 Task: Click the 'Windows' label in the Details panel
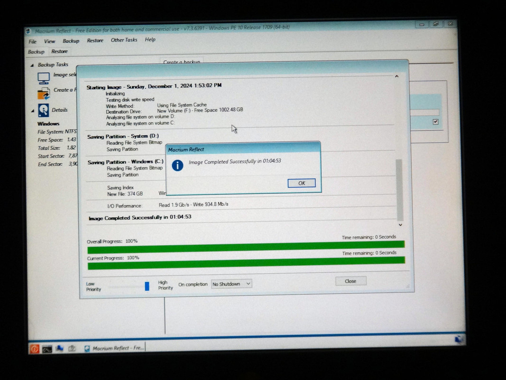pos(48,124)
